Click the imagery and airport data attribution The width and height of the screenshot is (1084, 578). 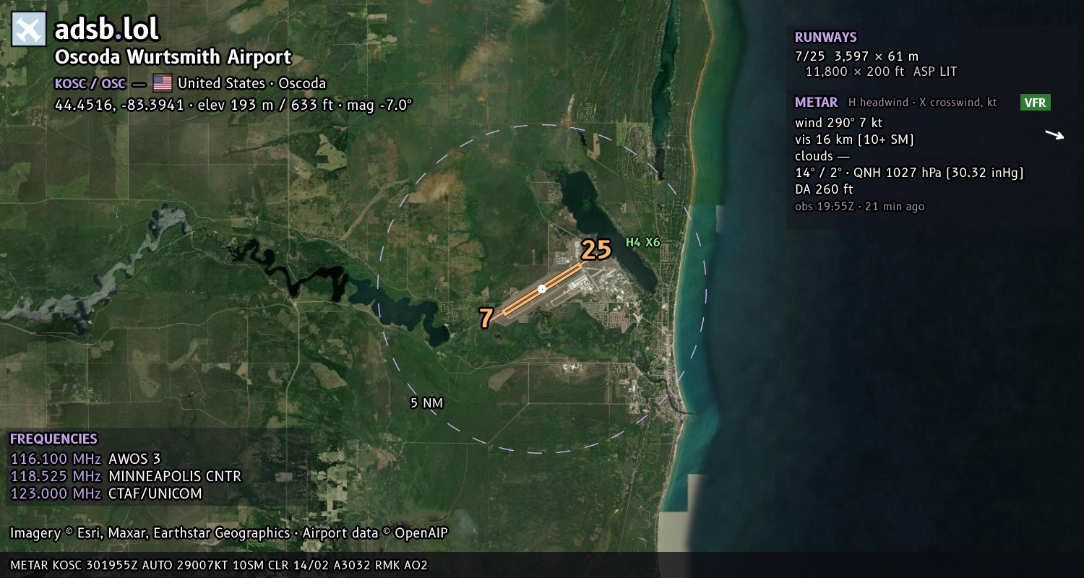pyautogui.click(x=229, y=533)
